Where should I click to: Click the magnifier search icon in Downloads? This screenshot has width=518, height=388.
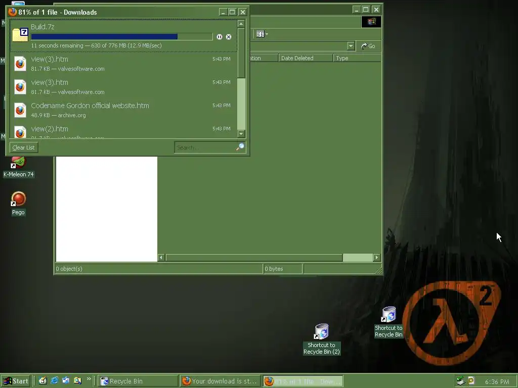240,147
